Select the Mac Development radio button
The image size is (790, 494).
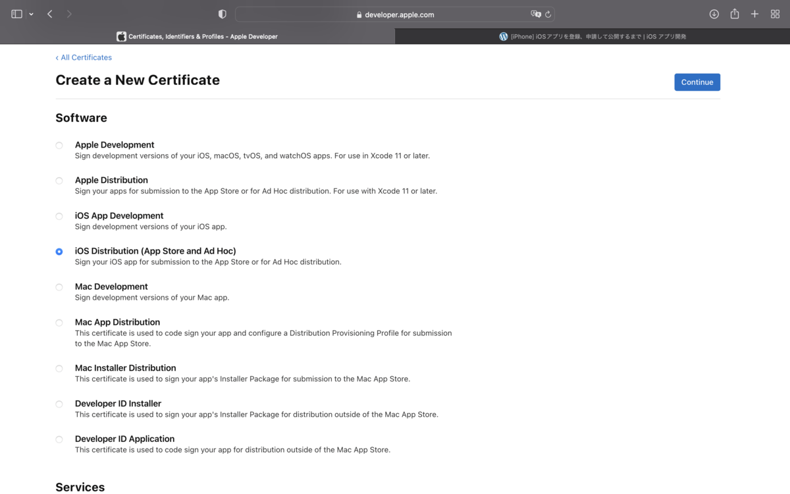pos(59,287)
